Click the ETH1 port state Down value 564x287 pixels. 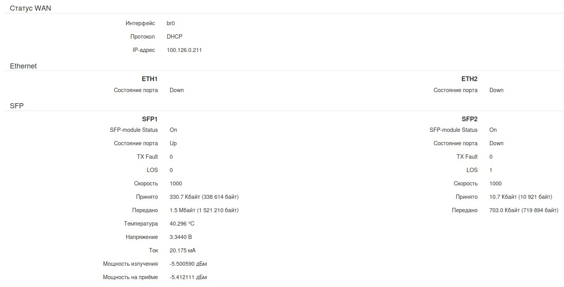click(177, 90)
